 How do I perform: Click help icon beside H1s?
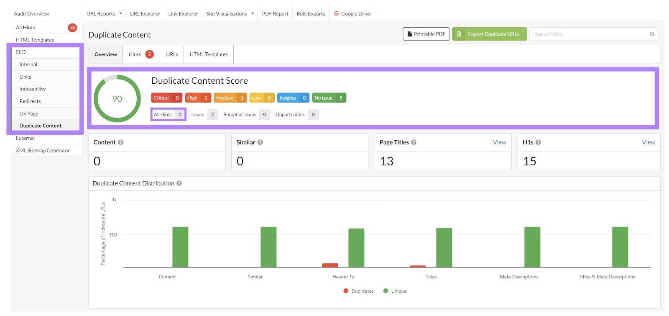[538, 142]
